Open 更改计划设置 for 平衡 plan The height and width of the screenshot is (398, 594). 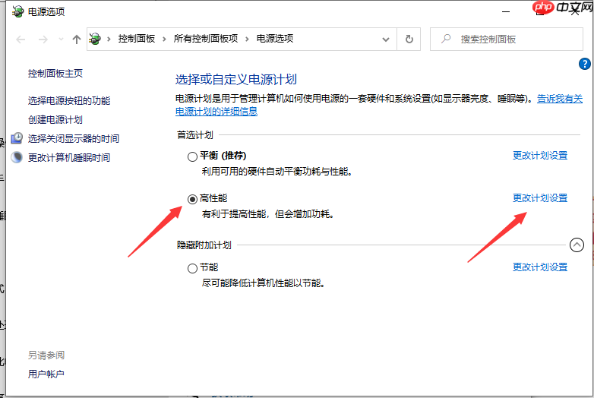tap(540, 156)
